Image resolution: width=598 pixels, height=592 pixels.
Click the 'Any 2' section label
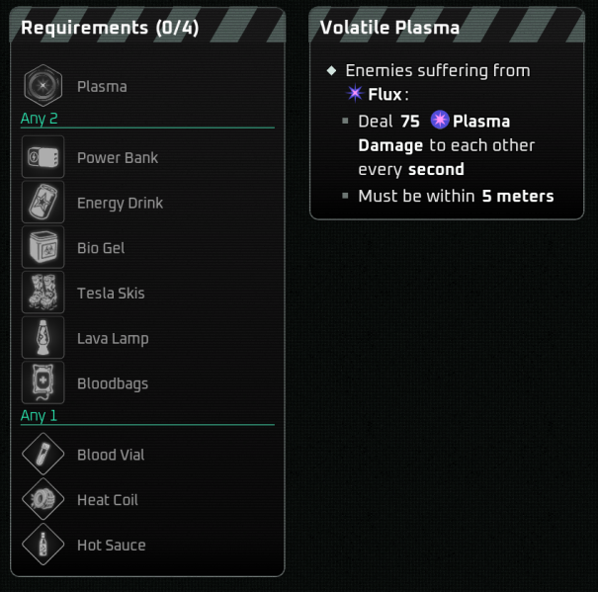pyautogui.click(x=40, y=119)
